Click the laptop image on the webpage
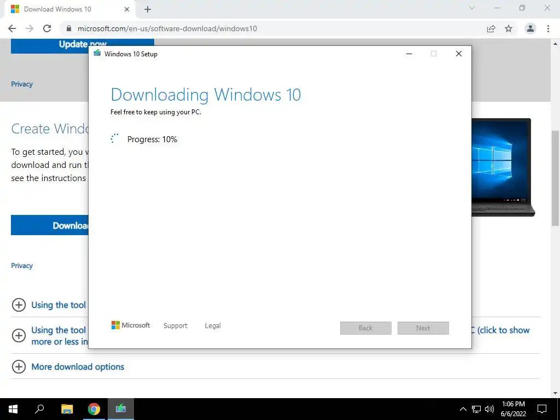 (x=503, y=167)
